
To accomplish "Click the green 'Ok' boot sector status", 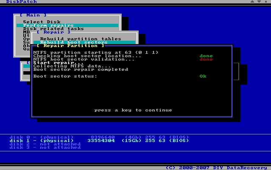I will coord(203,76).
